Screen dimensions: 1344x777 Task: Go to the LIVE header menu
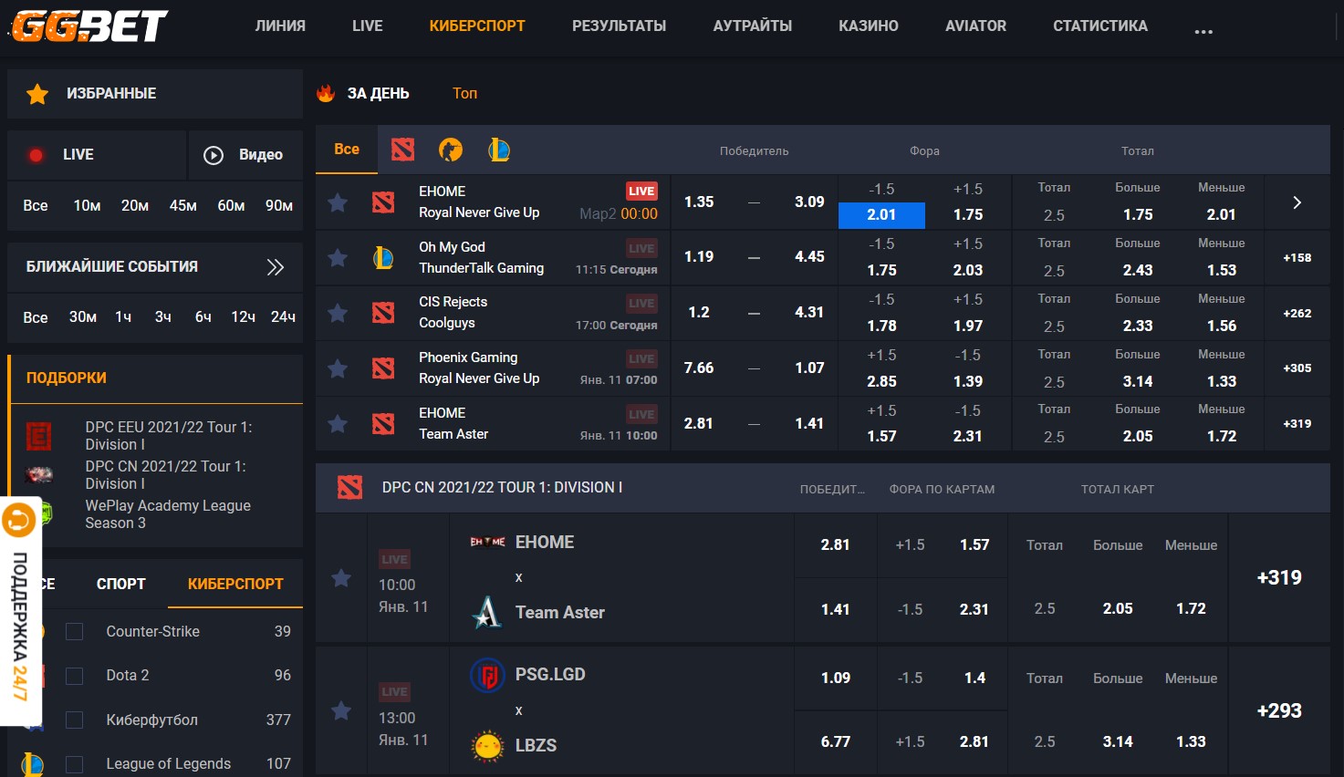coord(368,26)
